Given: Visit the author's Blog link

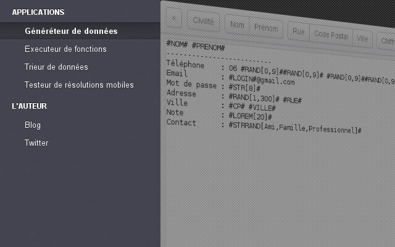Looking at the screenshot, I should point(33,125).
